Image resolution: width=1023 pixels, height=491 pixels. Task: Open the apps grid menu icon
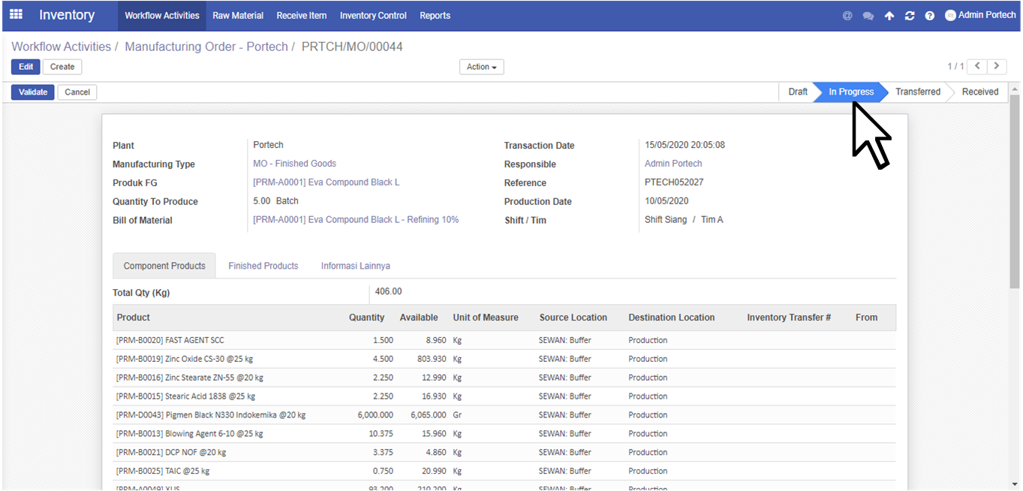(16, 14)
